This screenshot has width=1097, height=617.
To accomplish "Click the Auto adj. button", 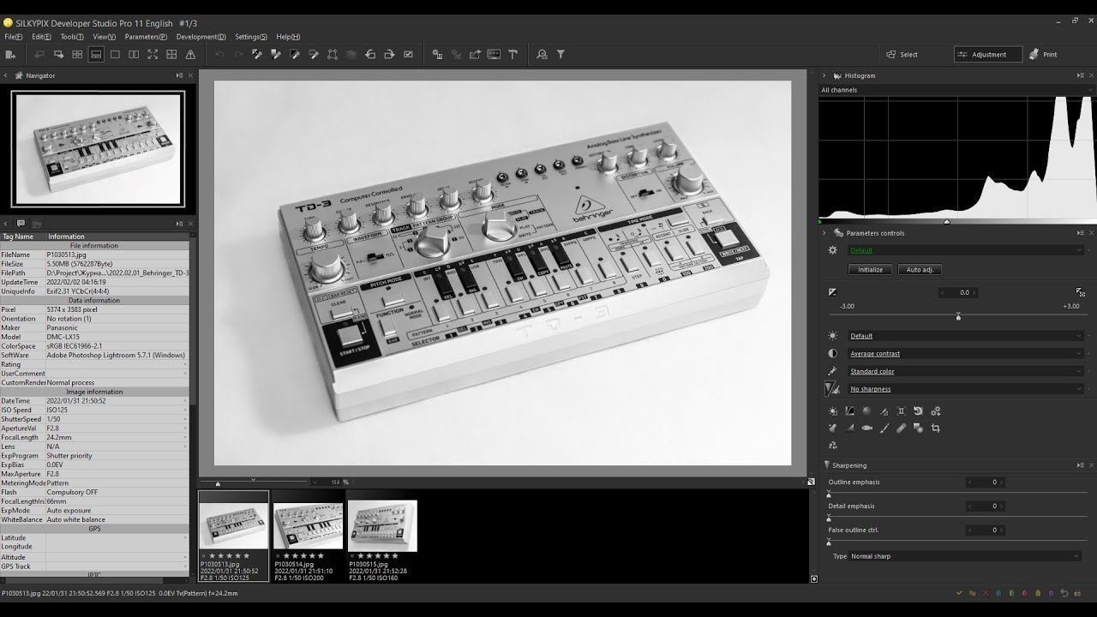I will (920, 269).
